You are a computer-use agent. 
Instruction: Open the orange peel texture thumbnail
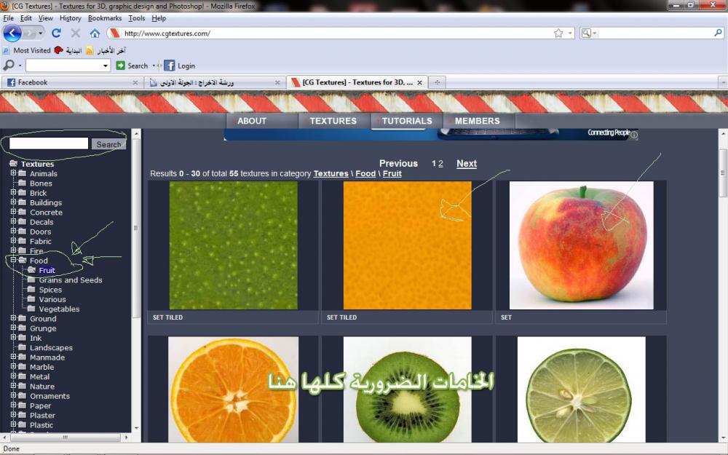[407, 245]
